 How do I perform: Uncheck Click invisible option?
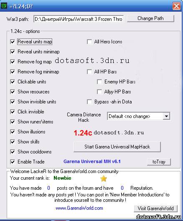coord(13,112)
